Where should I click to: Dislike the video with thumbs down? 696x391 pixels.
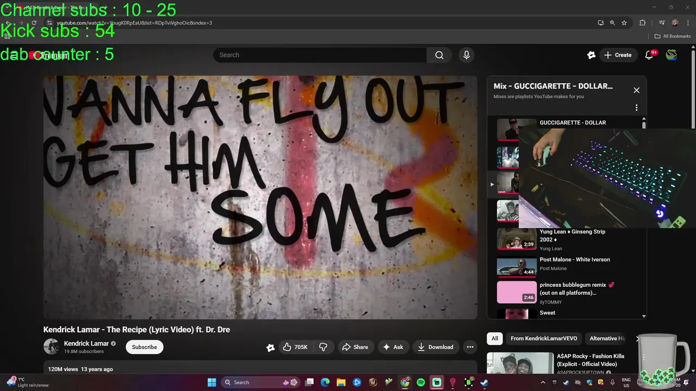point(323,347)
